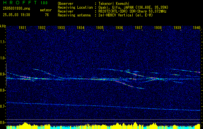Click the Receiving Location field label

(x=75, y=7)
